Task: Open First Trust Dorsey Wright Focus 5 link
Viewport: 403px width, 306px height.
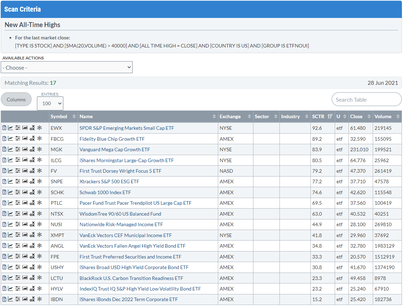Action: coord(120,171)
